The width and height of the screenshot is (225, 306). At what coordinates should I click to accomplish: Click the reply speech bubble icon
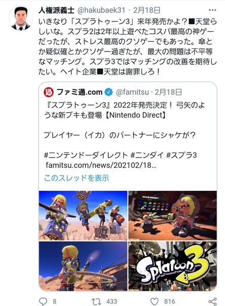coord(43,301)
